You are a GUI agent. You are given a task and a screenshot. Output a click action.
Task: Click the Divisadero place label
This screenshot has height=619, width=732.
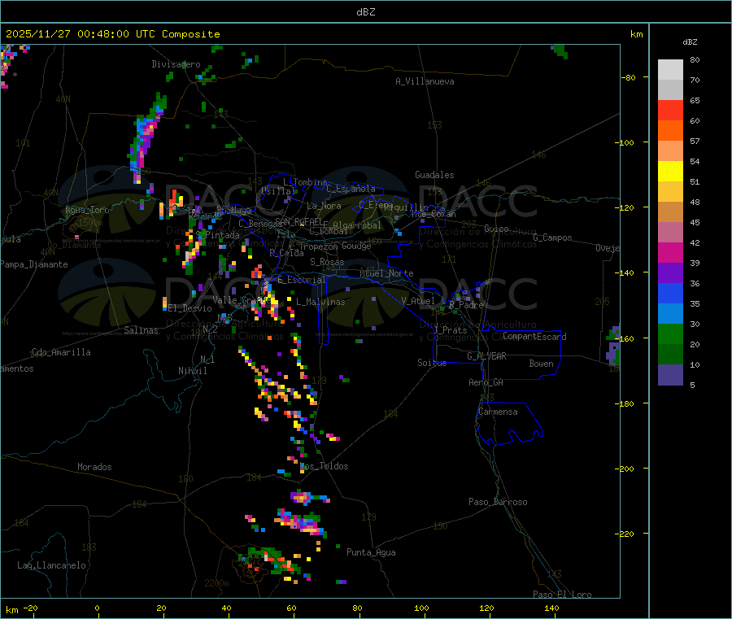[176, 64]
